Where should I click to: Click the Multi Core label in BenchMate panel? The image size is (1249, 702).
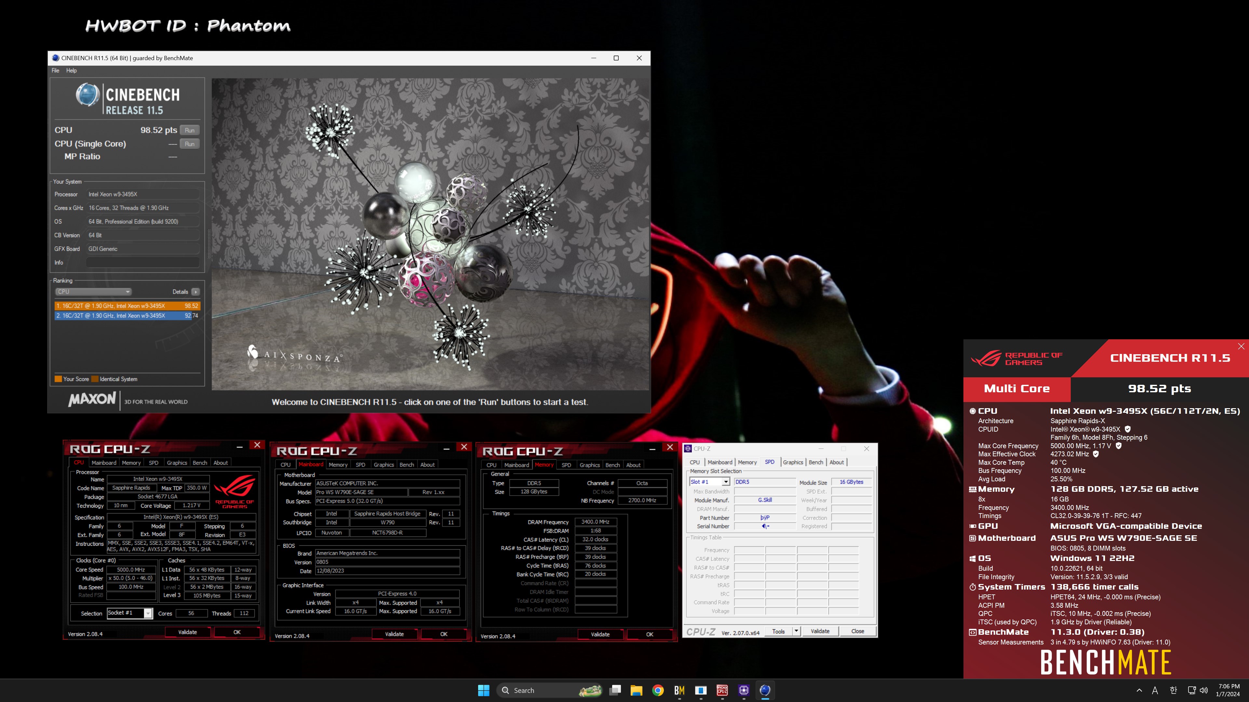[x=1017, y=389]
